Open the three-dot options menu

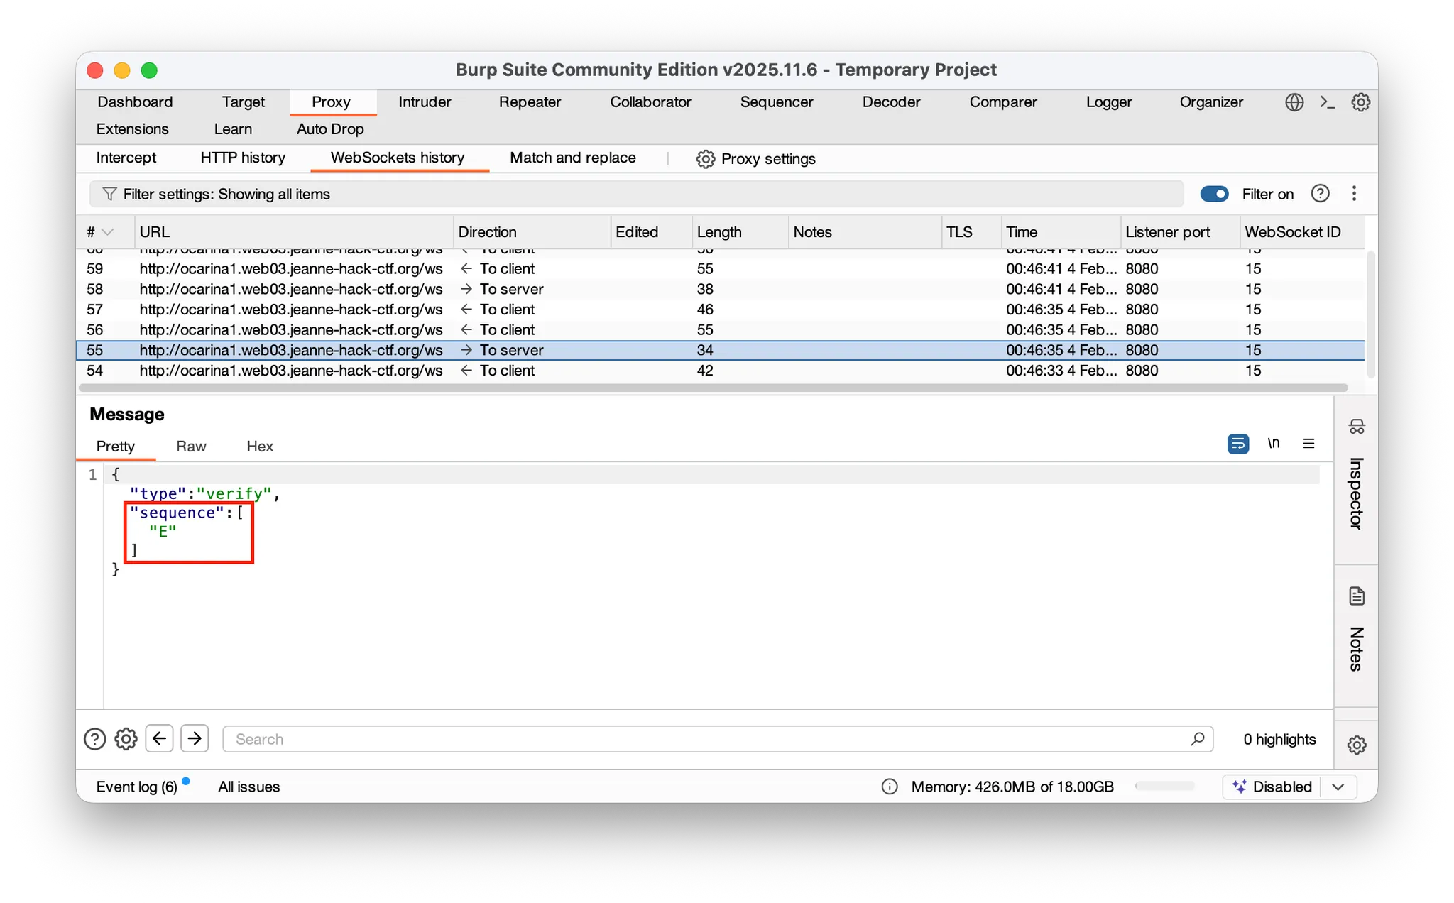[x=1354, y=194]
